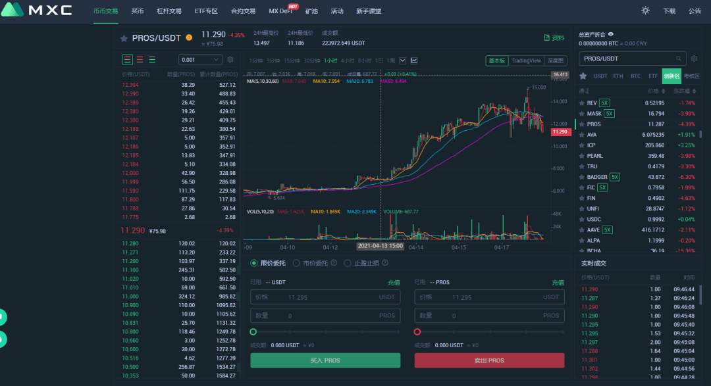Select the 15分钟 chart interval
This screenshot has height=386, width=711.
pyautogui.click(x=292, y=60)
